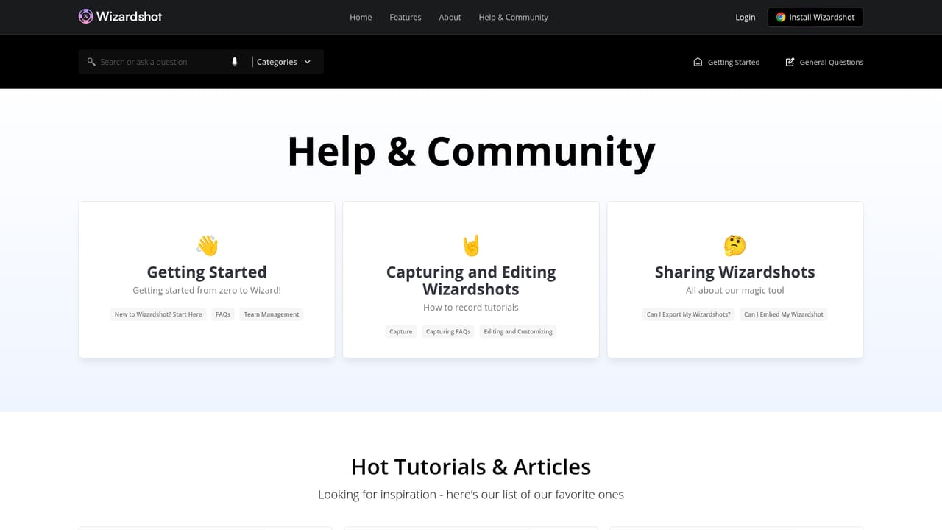Click 'Looking for inspiration' subtitle text
942x530 pixels.
pos(471,495)
